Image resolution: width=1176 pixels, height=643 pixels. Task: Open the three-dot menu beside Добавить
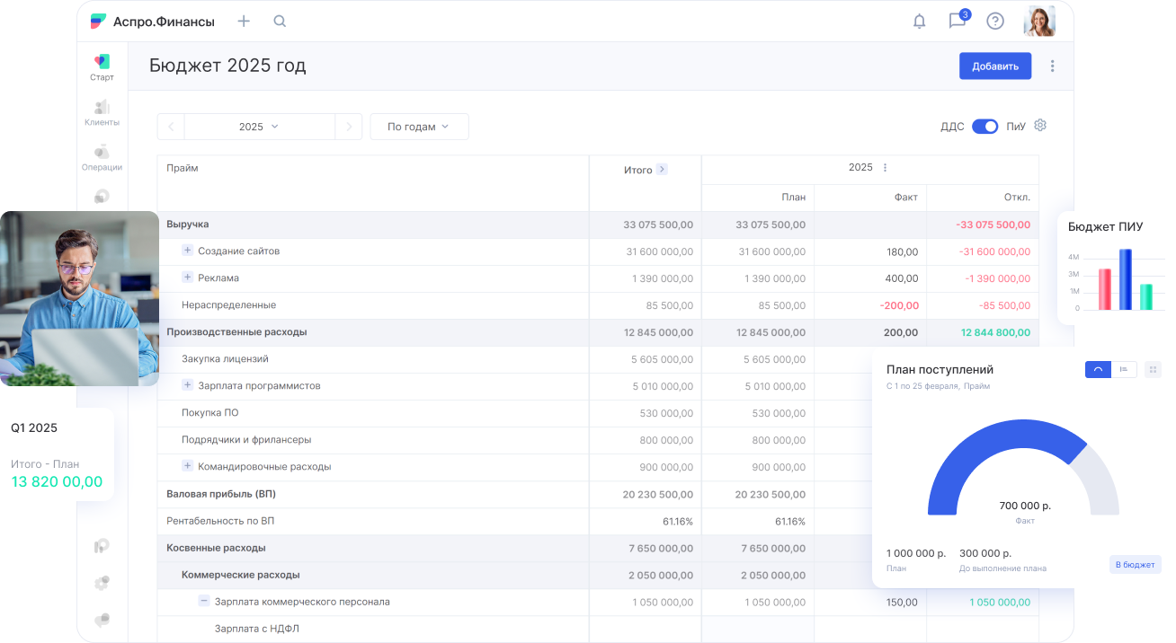pyautogui.click(x=1053, y=66)
